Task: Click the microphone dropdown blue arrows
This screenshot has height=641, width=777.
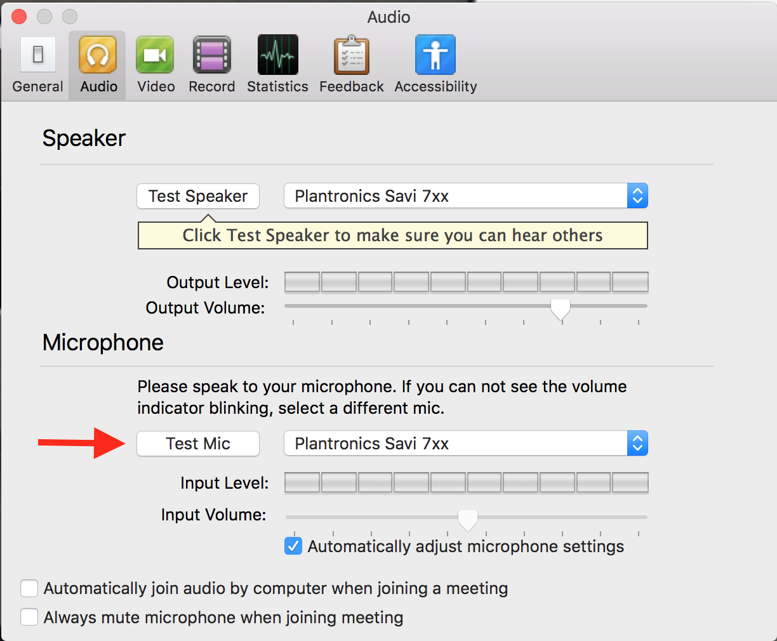Action: (637, 444)
